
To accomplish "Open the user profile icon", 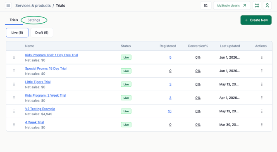I will click(x=267, y=5).
